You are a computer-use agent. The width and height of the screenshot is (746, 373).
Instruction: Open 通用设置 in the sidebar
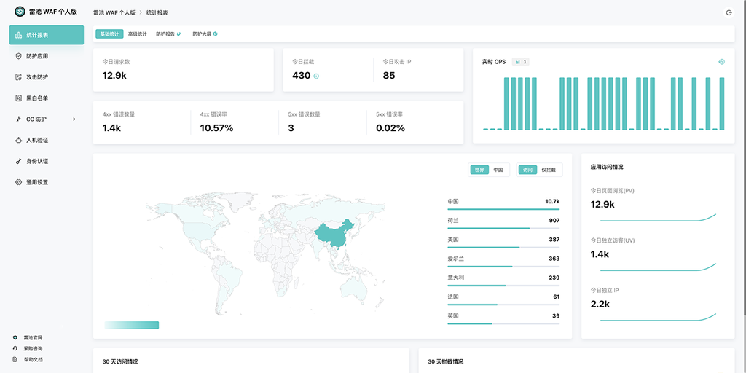click(x=36, y=182)
